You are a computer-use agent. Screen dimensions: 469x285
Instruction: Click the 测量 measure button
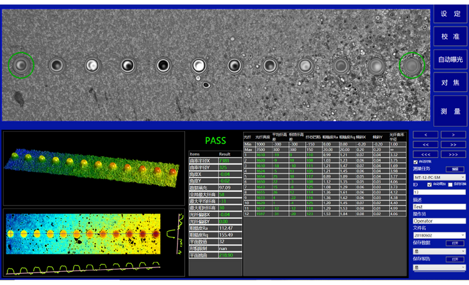coord(450,111)
